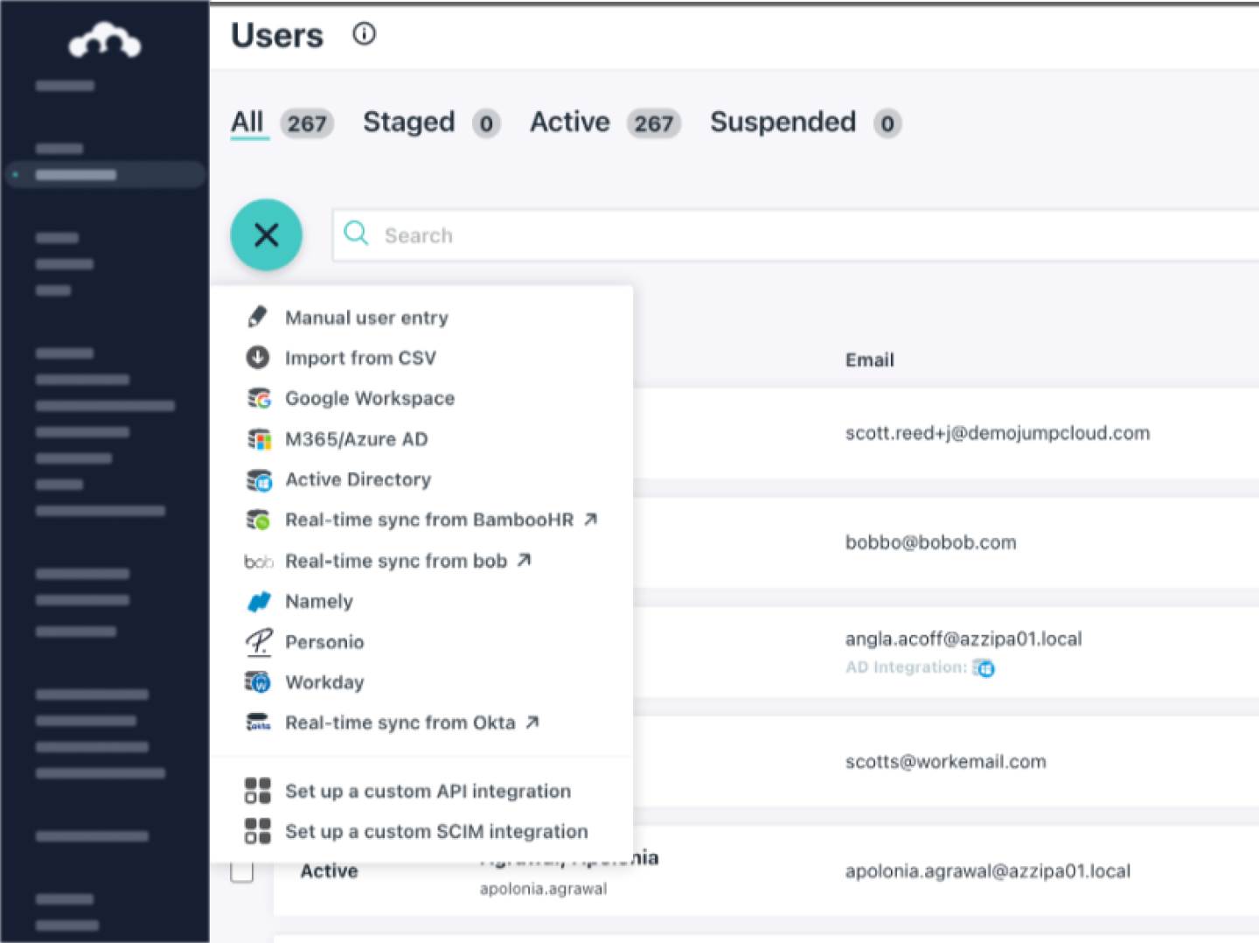Click the AD Integration icon under angla.acoff email
The width and height of the screenshot is (1259, 943).
tap(984, 668)
